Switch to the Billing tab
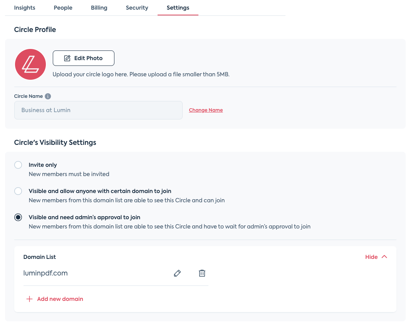 click(99, 7)
